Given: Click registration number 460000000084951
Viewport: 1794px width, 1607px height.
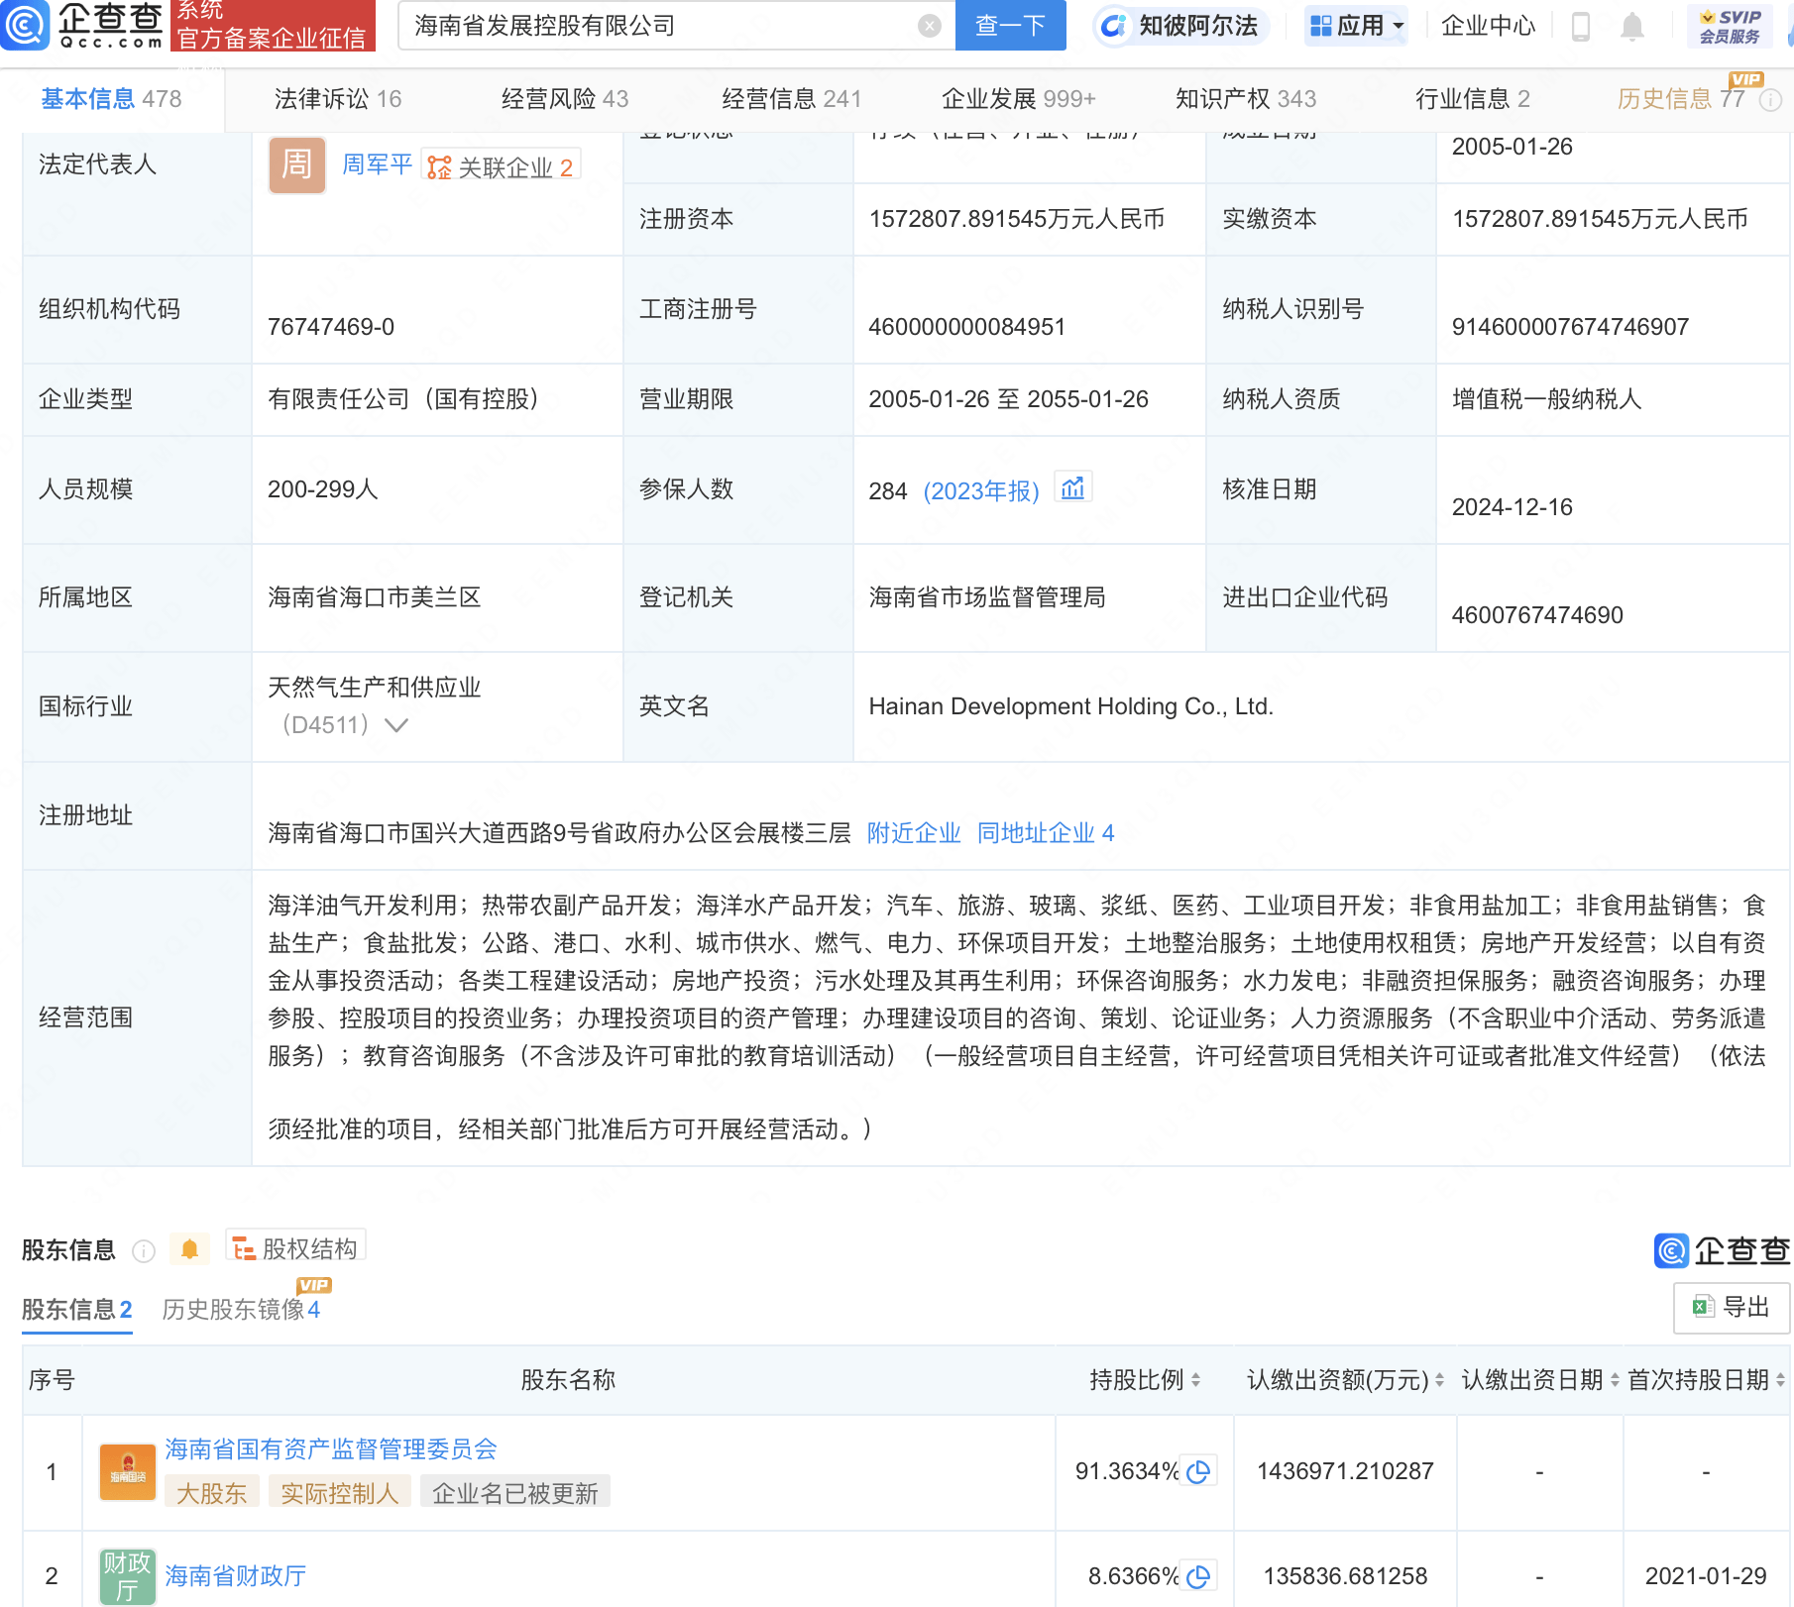Looking at the screenshot, I should 966,327.
